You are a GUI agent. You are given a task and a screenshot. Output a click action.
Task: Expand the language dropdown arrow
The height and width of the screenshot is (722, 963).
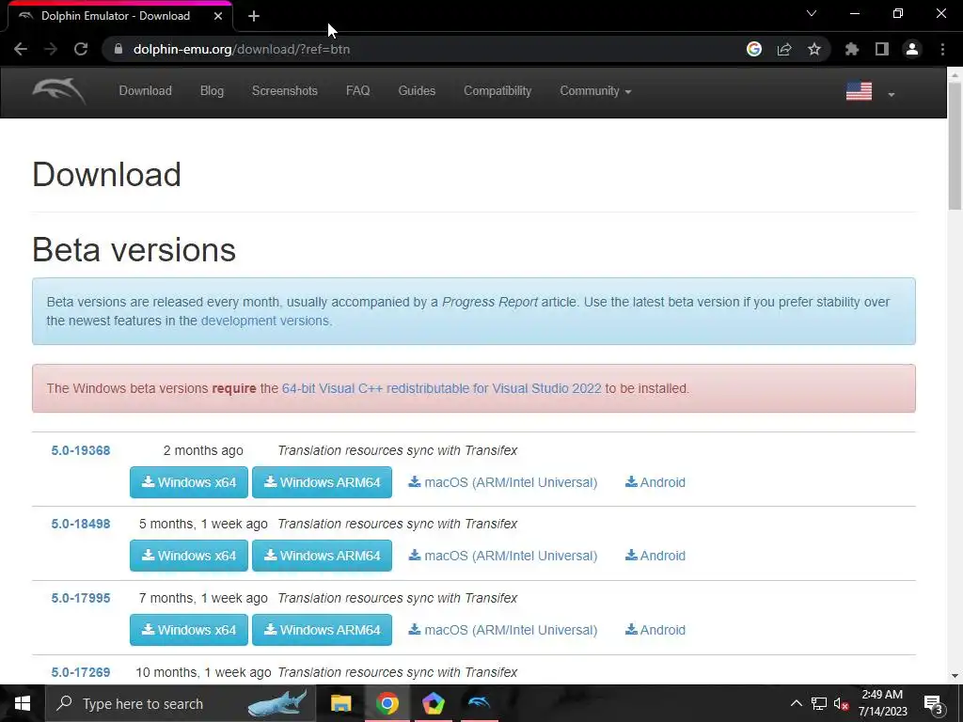[892, 95]
